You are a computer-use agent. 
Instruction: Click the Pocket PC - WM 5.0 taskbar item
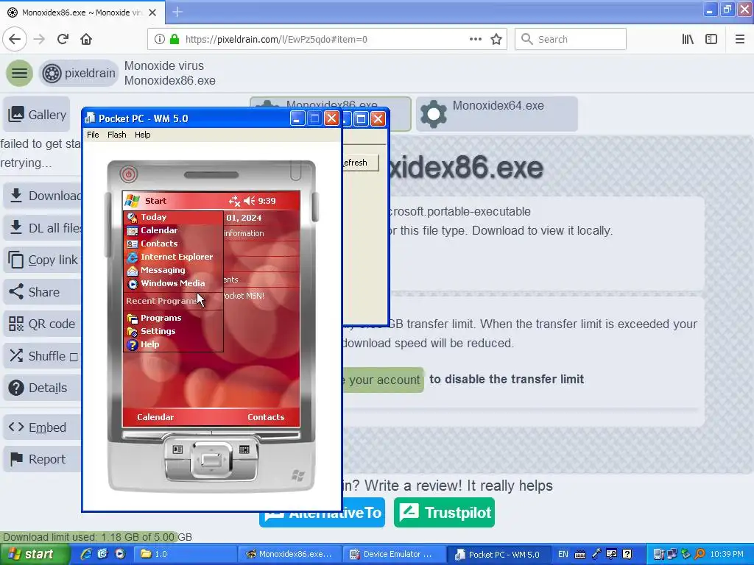pos(498,555)
